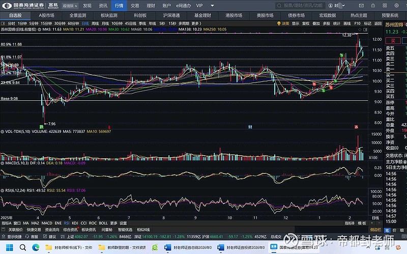Viewport: 407px width, 254px height.
Task: Switch to 港股市场 tab
Action: (x=234, y=15)
